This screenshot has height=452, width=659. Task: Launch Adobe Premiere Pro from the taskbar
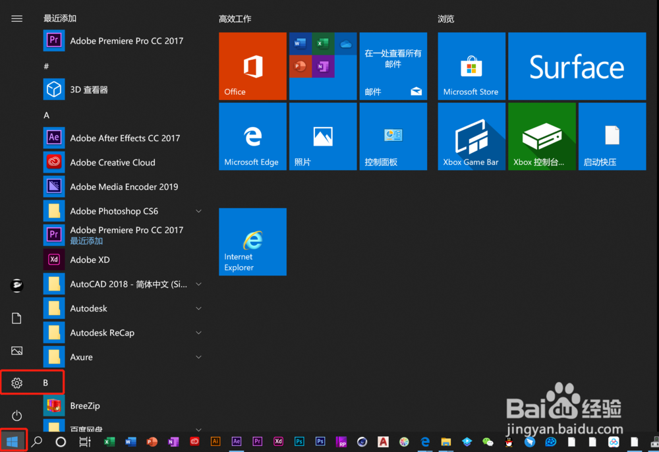click(x=257, y=441)
